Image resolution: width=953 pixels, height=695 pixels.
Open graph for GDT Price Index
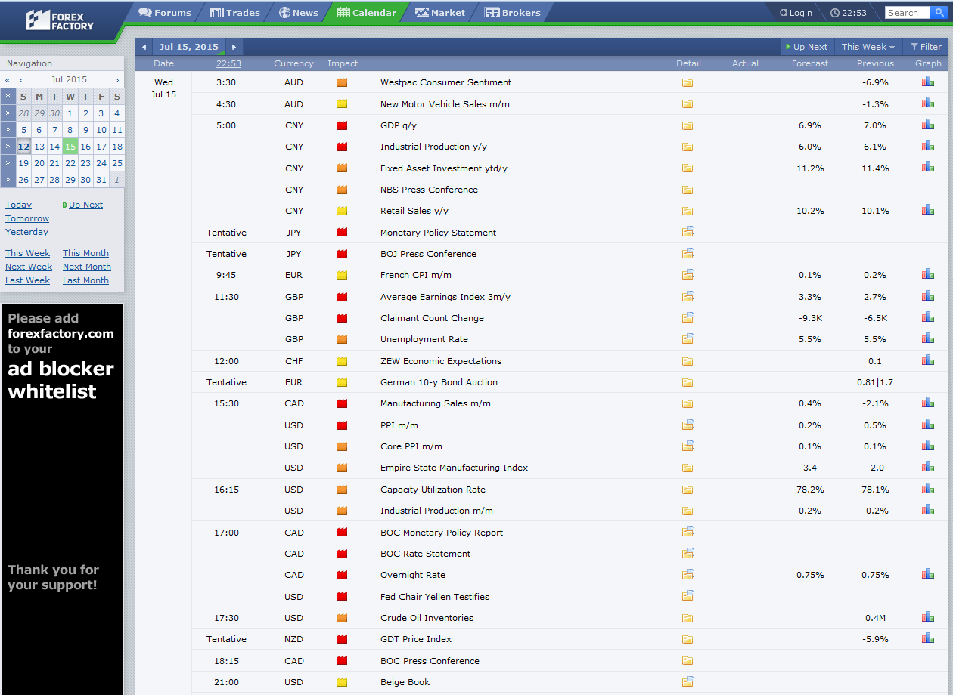point(928,638)
